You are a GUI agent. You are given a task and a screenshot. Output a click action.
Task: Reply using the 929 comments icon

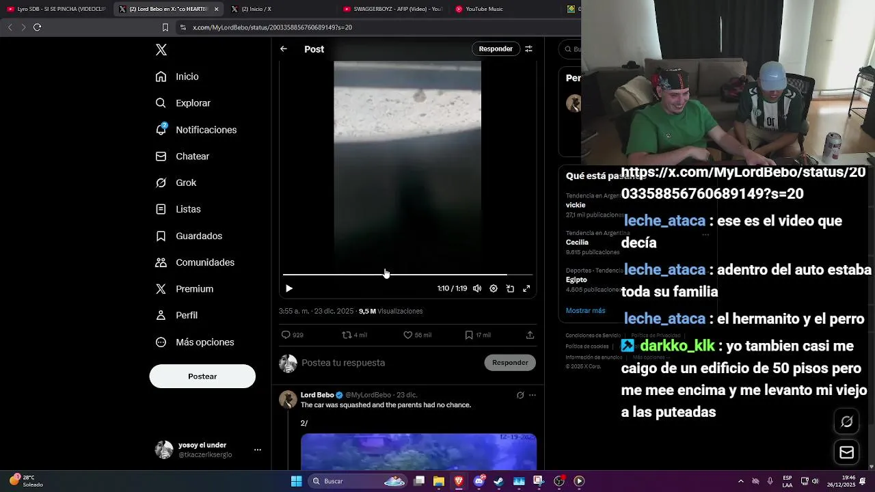point(286,335)
